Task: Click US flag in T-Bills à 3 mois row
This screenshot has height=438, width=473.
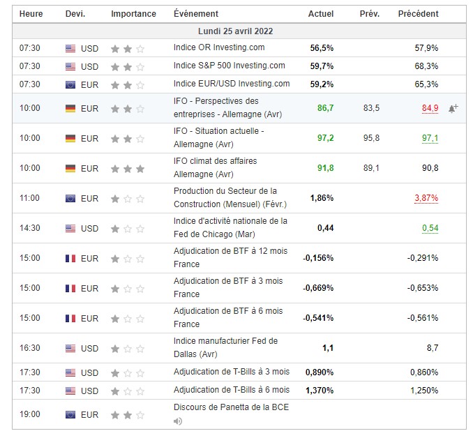Action: (70, 373)
